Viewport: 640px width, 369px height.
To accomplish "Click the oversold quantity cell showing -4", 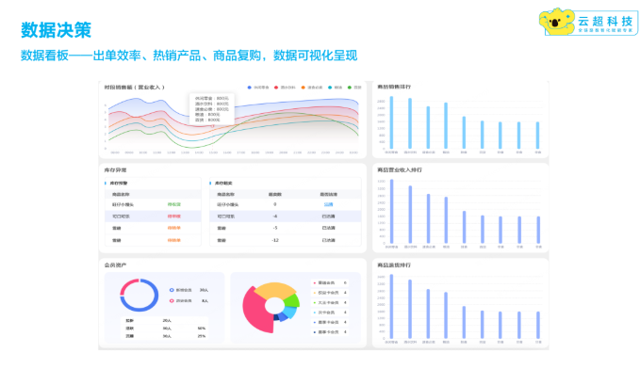I will [x=274, y=217].
